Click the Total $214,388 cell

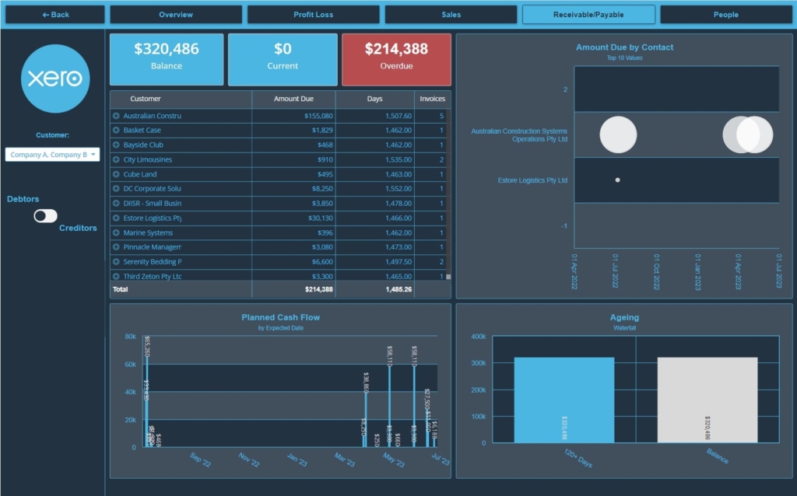click(318, 289)
